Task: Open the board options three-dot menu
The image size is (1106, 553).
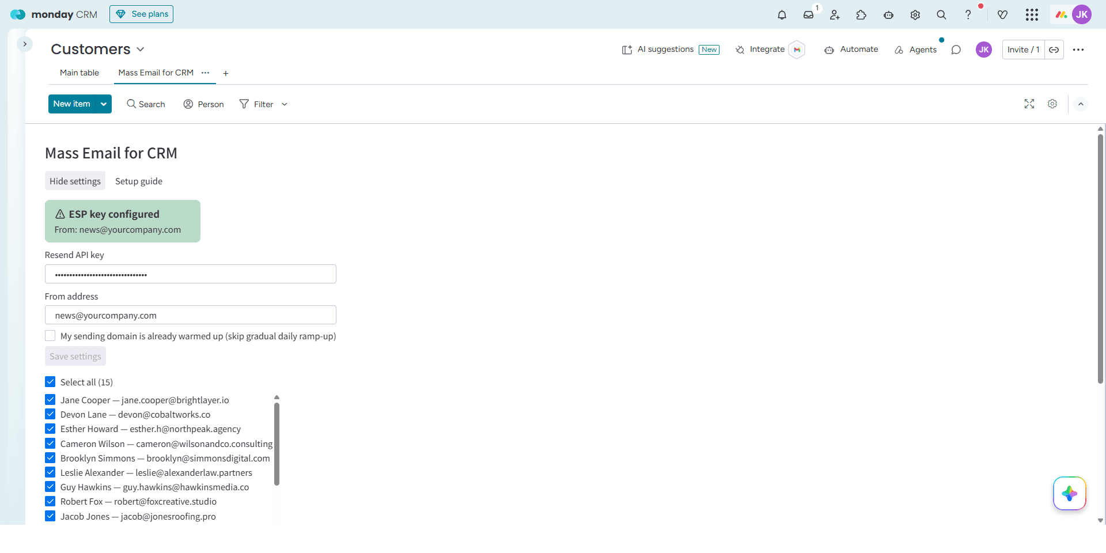Action: click(x=1078, y=50)
